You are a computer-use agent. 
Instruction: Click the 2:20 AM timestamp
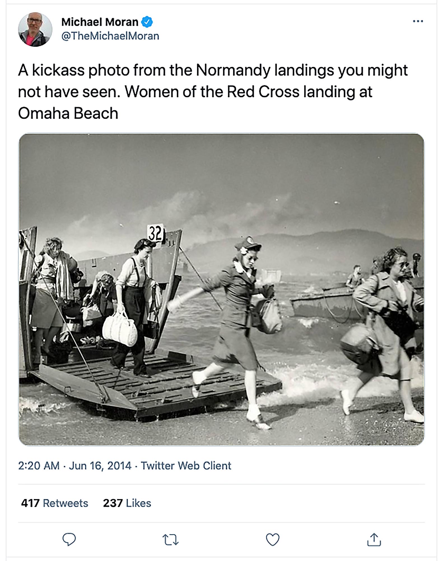pos(39,465)
